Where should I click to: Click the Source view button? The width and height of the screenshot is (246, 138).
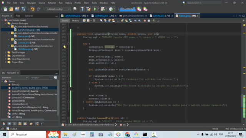click(x=65, y=21)
